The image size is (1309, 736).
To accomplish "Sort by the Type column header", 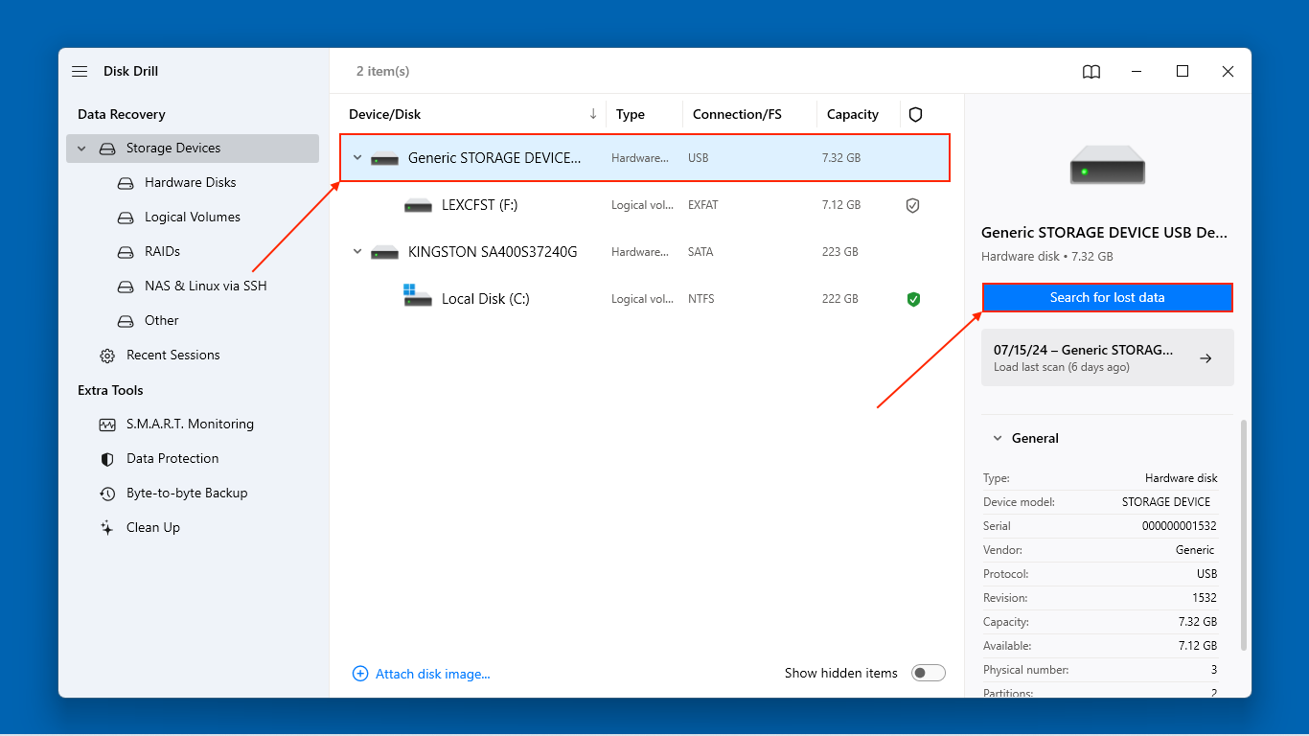I will coord(630,115).
